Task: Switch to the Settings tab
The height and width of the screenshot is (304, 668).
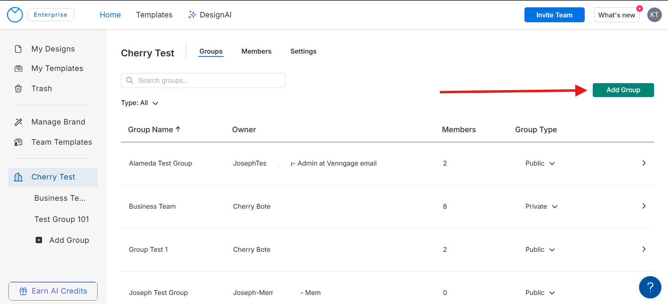Action: (x=304, y=51)
